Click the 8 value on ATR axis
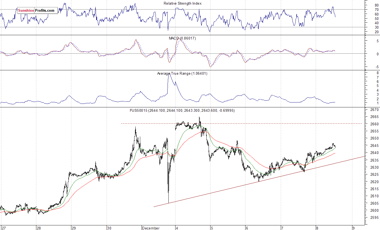Image resolution: width=380 pixels, height=230 pixels. [x=378, y=73]
